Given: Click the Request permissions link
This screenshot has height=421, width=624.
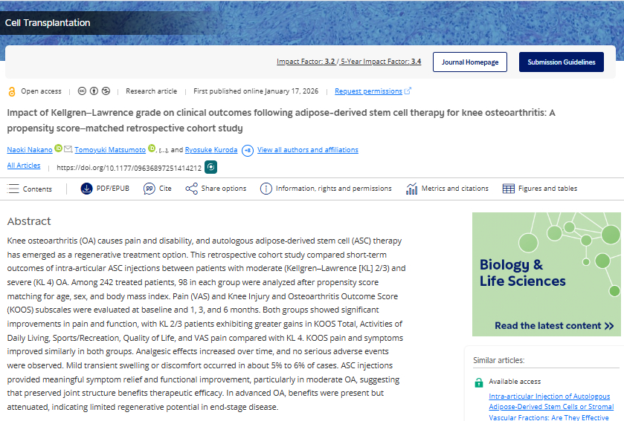Looking at the screenshot, I should click(368, 91).
